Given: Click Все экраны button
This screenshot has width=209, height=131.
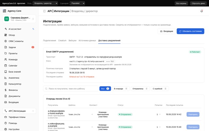Looking at the screenshot, I should pos(181,3).
